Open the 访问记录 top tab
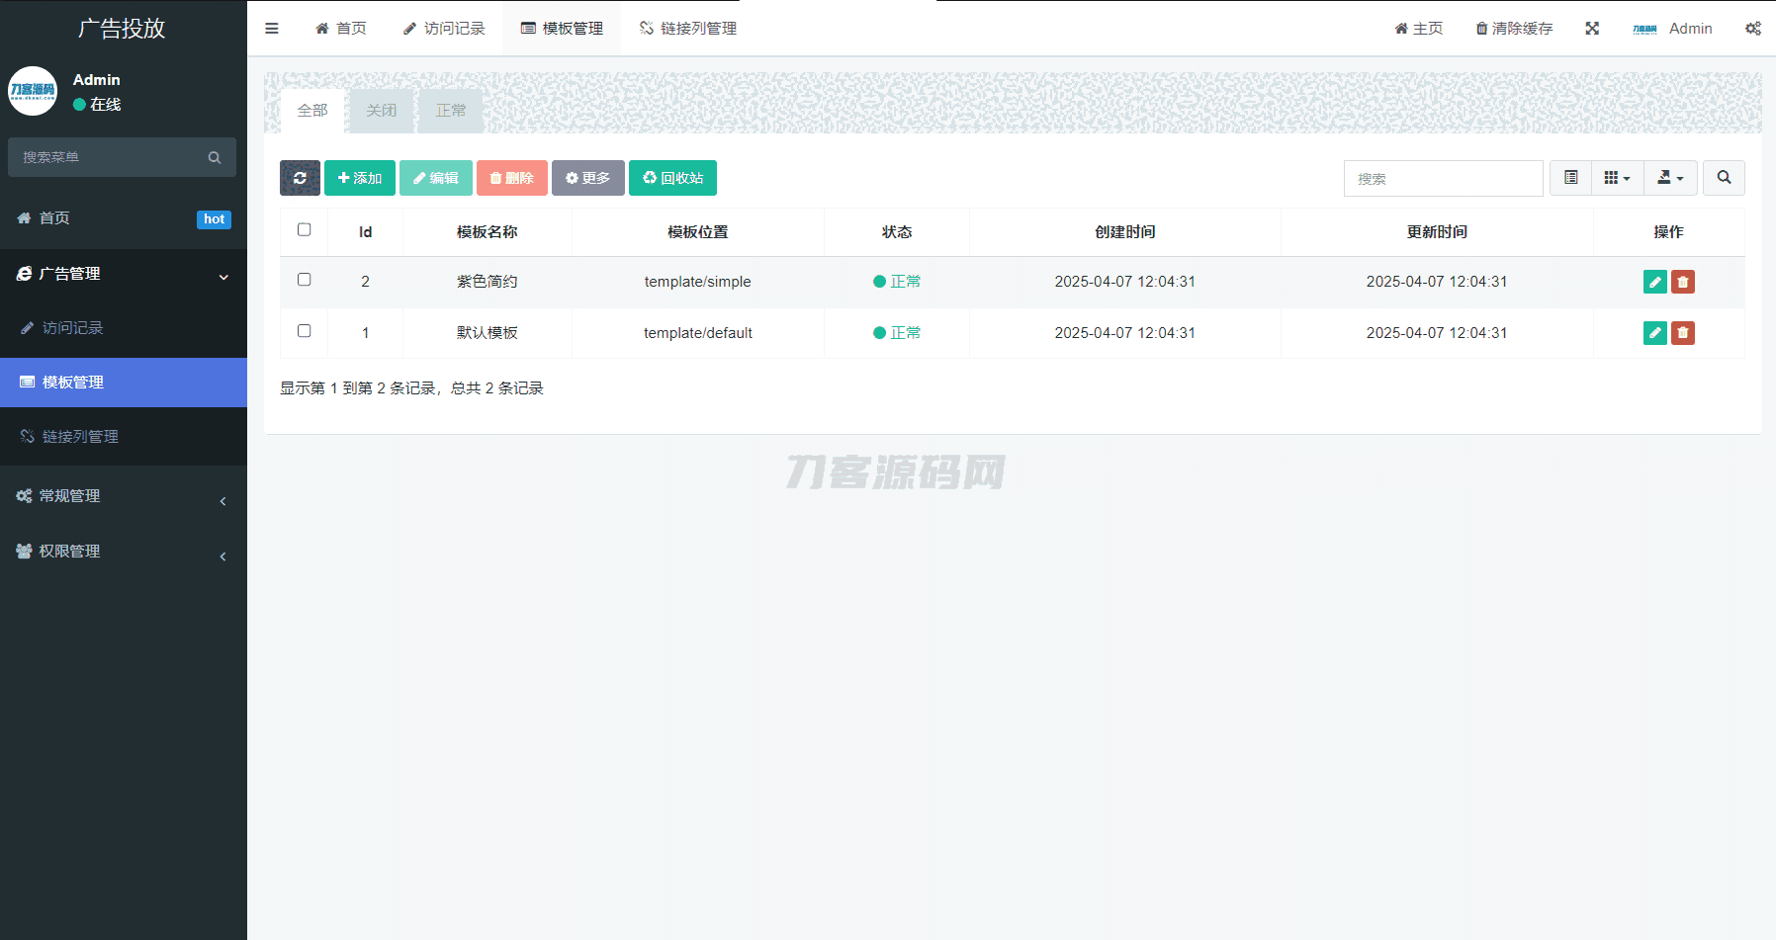Image resolution: width=1776 pixels, height=940 pixels. tap(444, 29)
